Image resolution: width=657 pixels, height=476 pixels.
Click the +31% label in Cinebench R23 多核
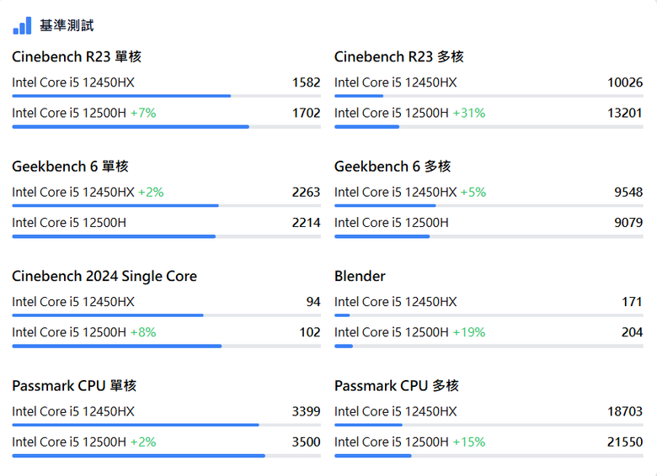click(x=469, y=113)
